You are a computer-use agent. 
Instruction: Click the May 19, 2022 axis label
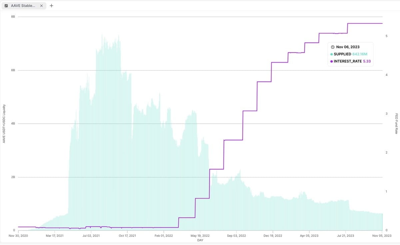click(x=200, y=236)
